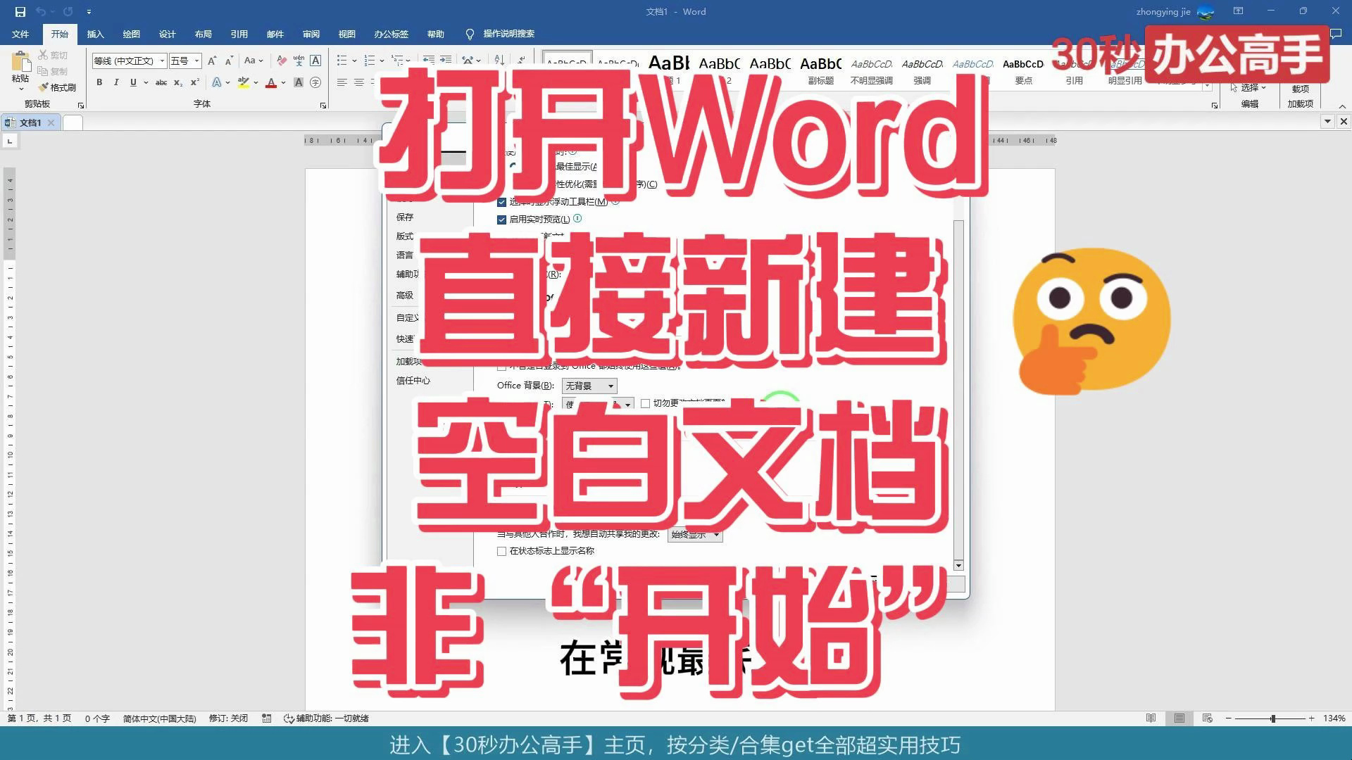This screenshot has height=760, width=1352.
Task: Open the 始终显示 sharing dropdown
Action: click(x=695, y=535)
